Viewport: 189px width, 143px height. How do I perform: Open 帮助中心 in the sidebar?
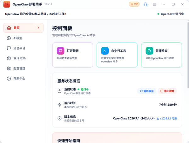[23, 79]
